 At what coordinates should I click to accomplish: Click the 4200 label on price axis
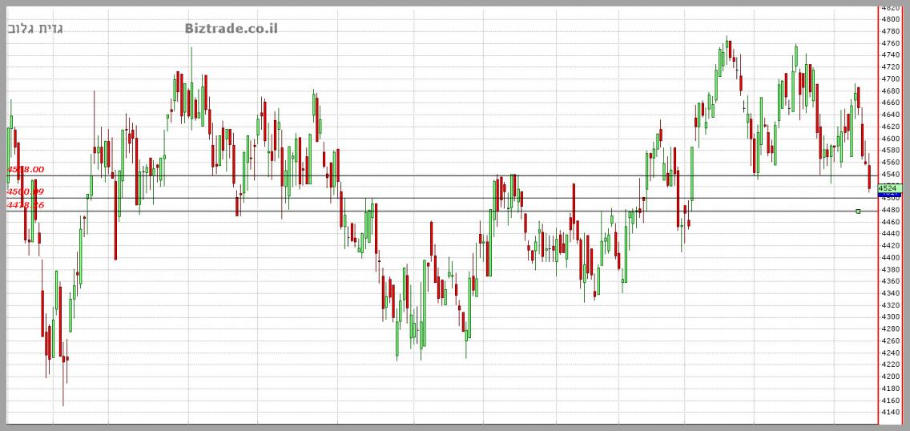tap(889, 376)
